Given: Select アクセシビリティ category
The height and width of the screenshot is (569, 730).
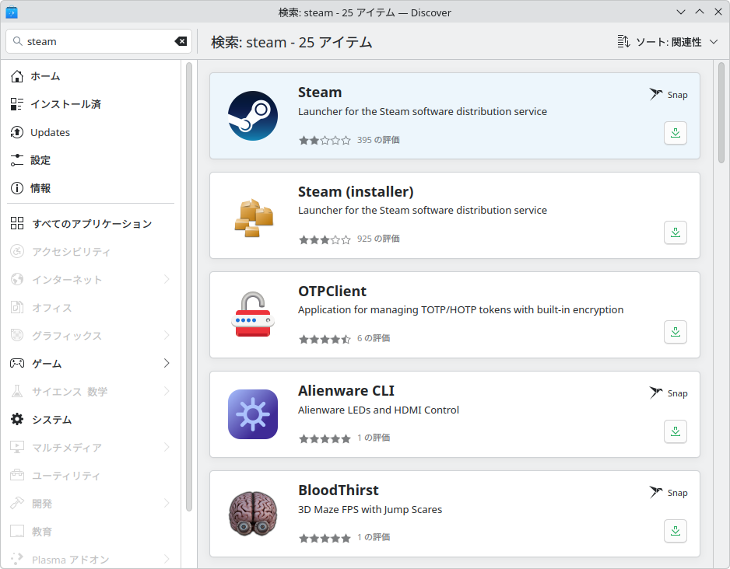Looking at the screenshot, I should click(x=91, y=252).
